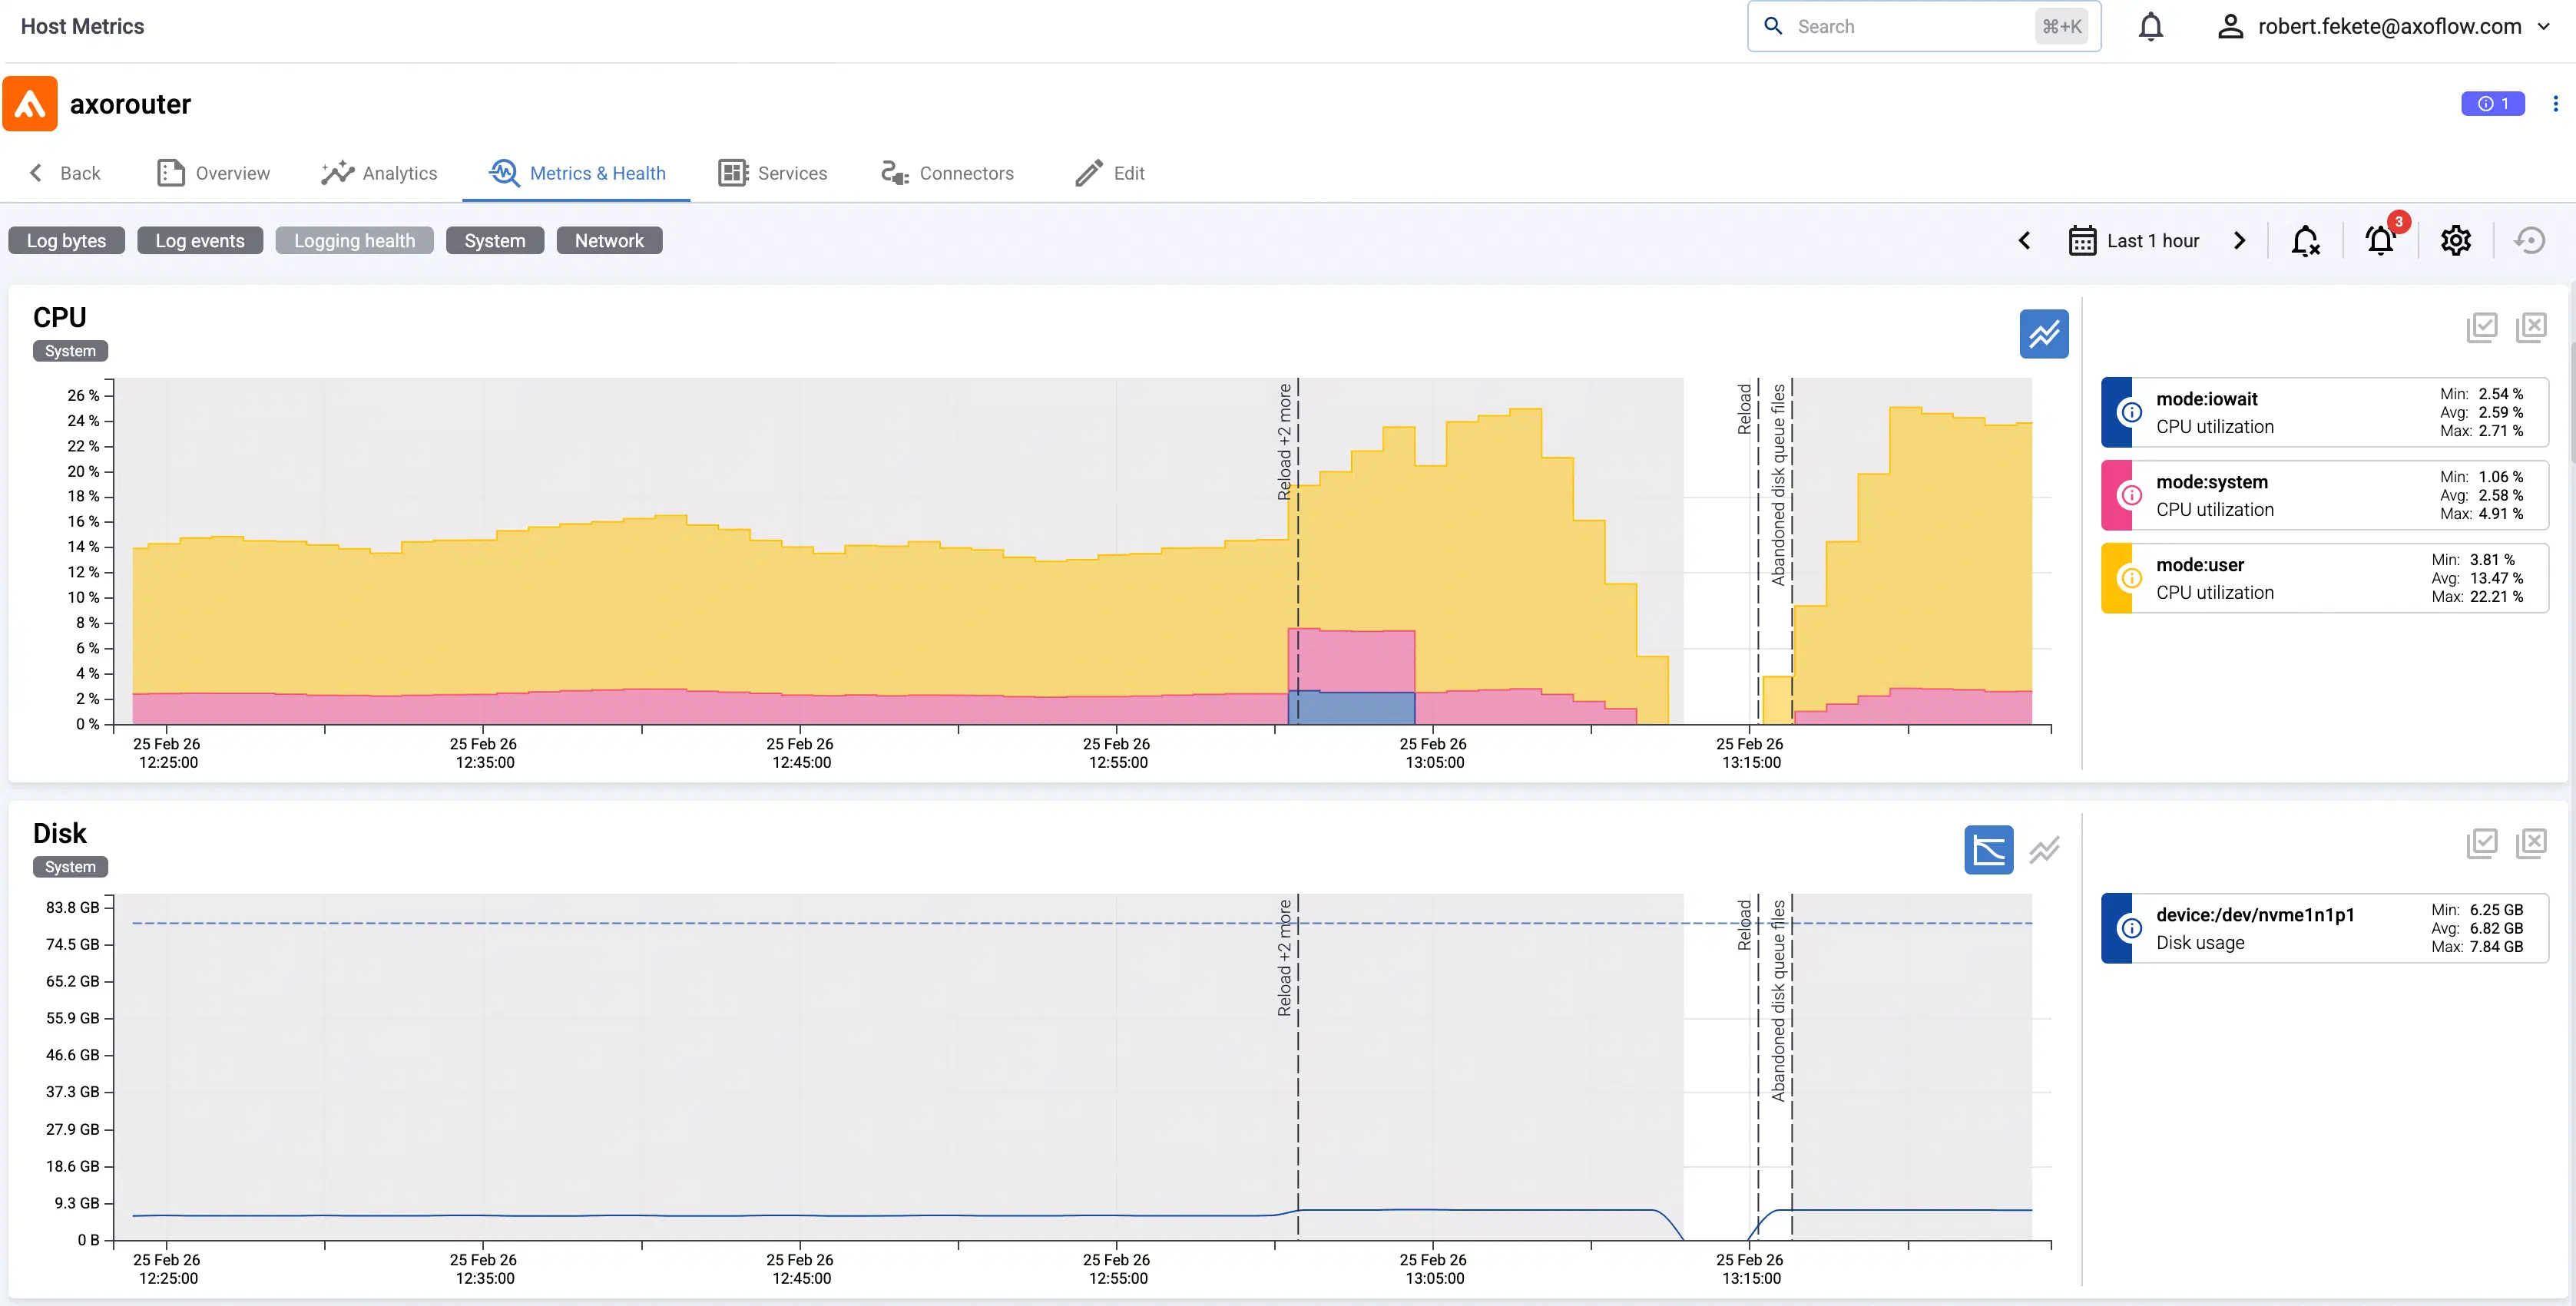
Task: Click the nvme1n1p1 disk info icon
Action: click(2131, 928)
